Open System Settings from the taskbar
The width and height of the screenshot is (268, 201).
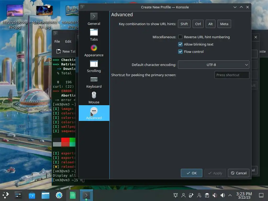click(x=18, y=195)
